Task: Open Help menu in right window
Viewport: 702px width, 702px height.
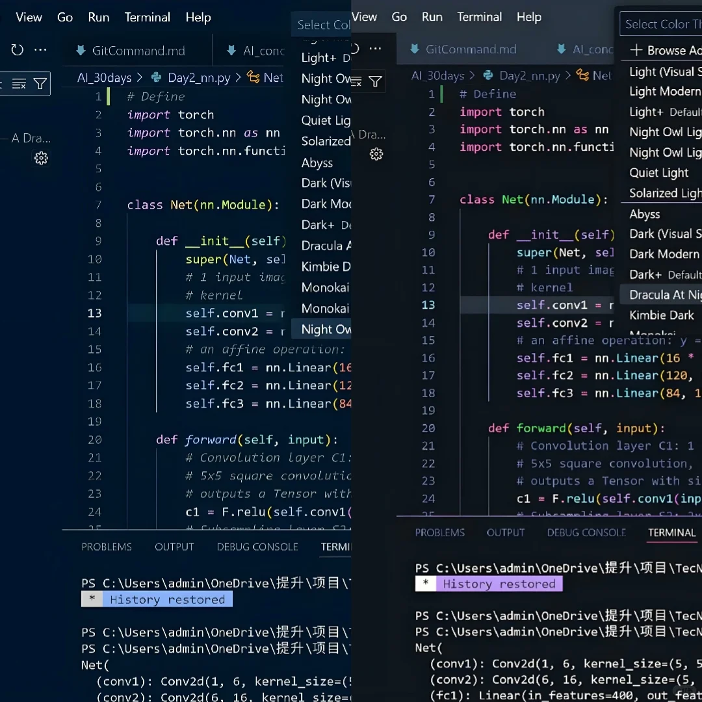Action: pos(529,17)
